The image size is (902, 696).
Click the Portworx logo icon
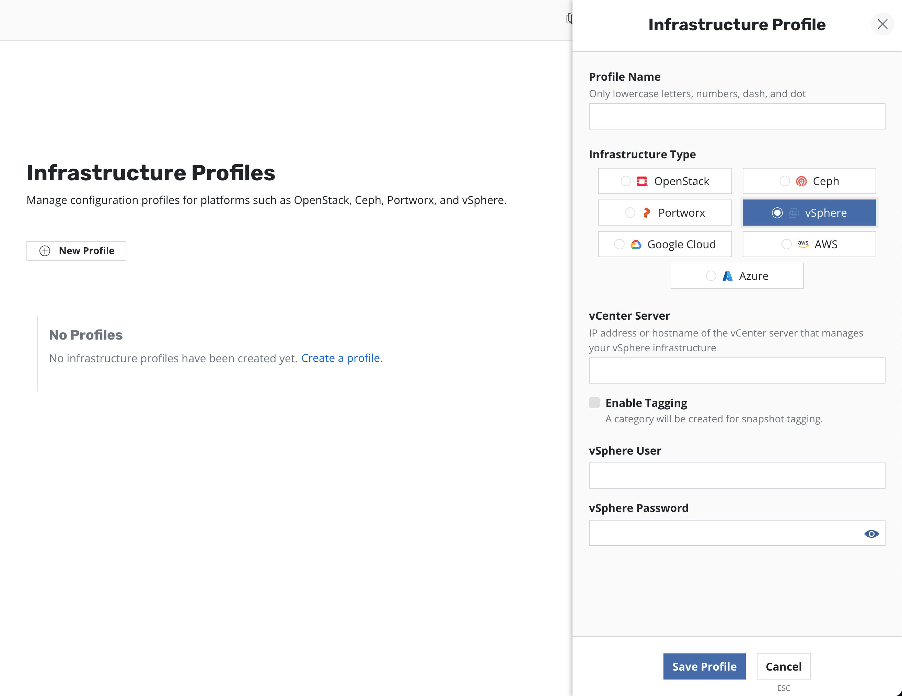pyautogui.click(x=647, y=213)
